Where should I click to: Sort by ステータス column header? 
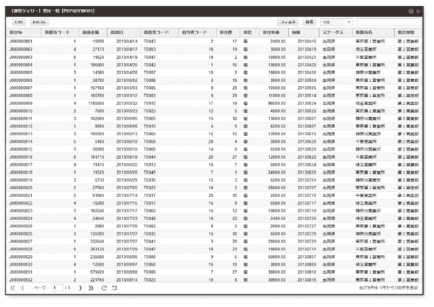tap(336, 33)
